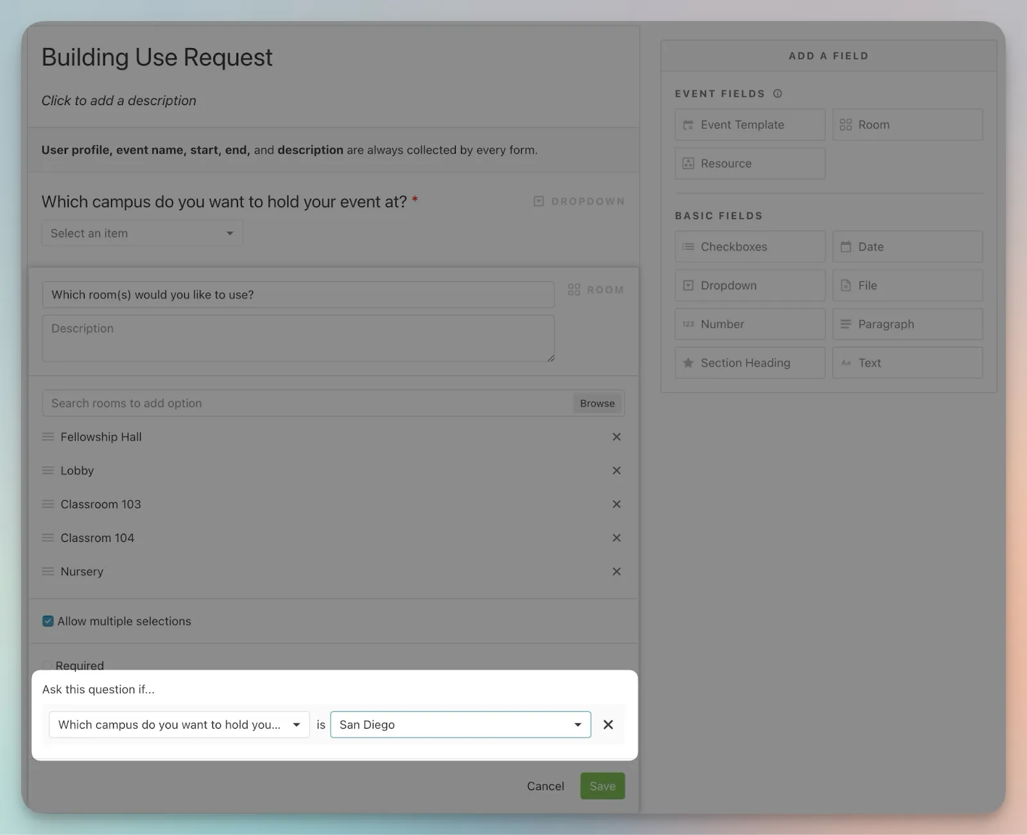Viewport: 1027px width, 835px height.
Task: Click the Event Fields info icon
Action: [x=777, y=94]
